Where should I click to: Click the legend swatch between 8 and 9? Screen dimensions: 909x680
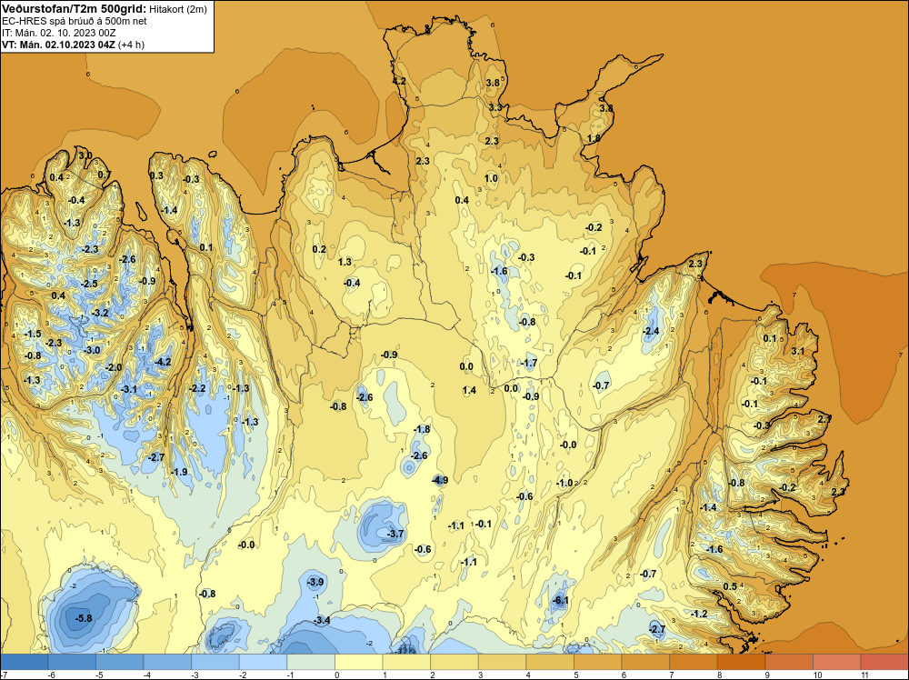coord(741,662)
